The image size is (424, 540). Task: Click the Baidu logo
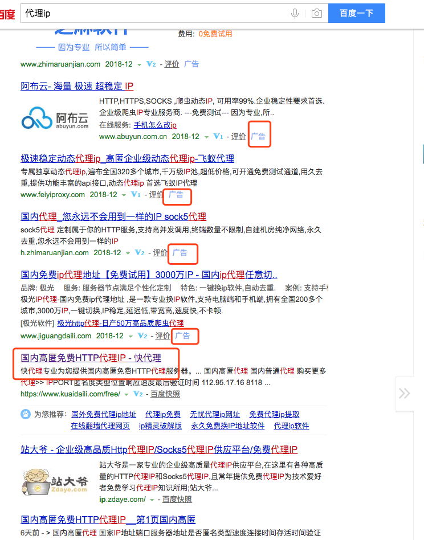pyautogui.click(x=7, y=14)
